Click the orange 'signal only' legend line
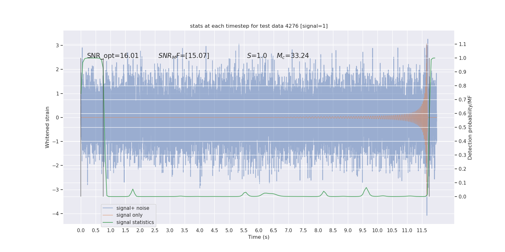This screenshot has height=252, width=505. point(108,215)
